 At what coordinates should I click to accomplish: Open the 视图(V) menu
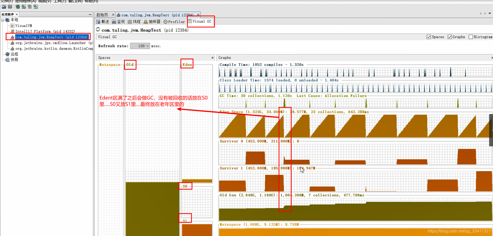(45, 1)
